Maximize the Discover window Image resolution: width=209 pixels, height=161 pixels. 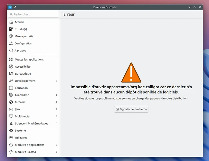click(193, 7)
